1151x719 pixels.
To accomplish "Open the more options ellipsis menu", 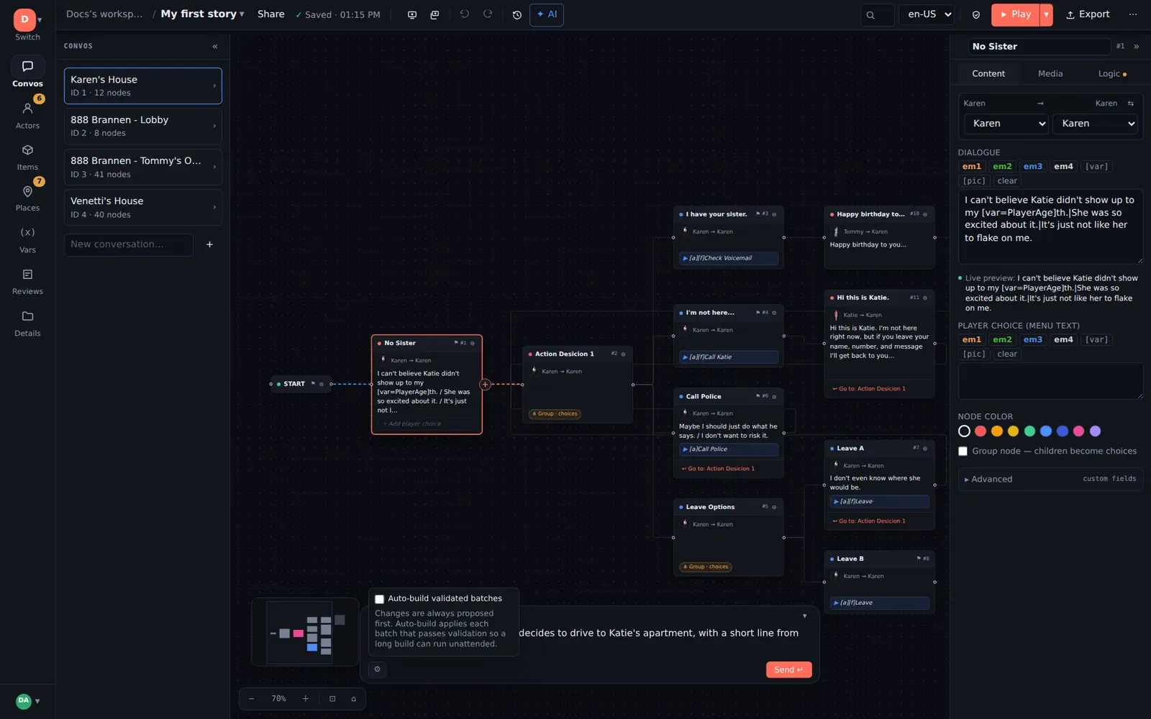I will point(1133,14).
